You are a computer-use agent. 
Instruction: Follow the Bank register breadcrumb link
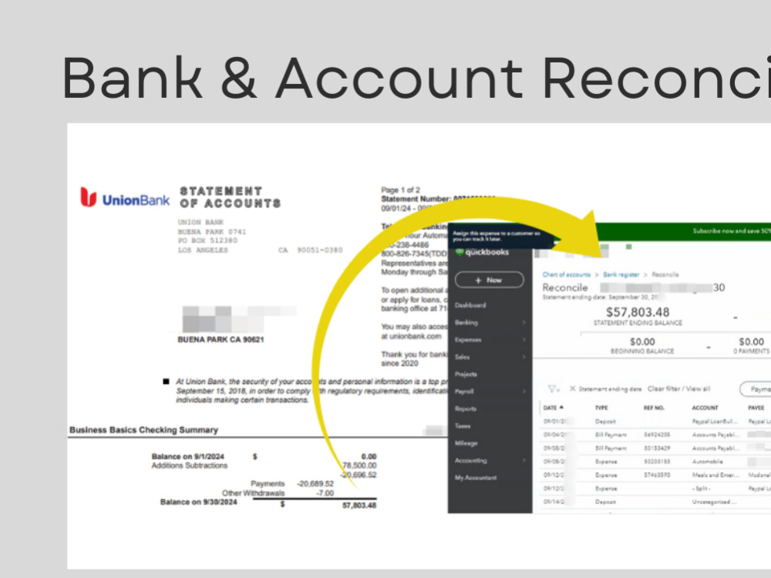coord(621,275)
